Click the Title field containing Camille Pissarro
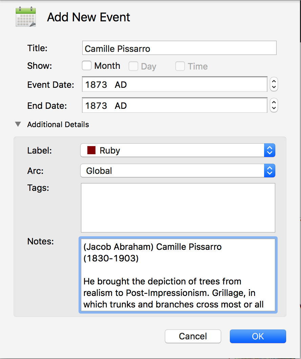The image size is (301, 359). click(x=179, y=48)
